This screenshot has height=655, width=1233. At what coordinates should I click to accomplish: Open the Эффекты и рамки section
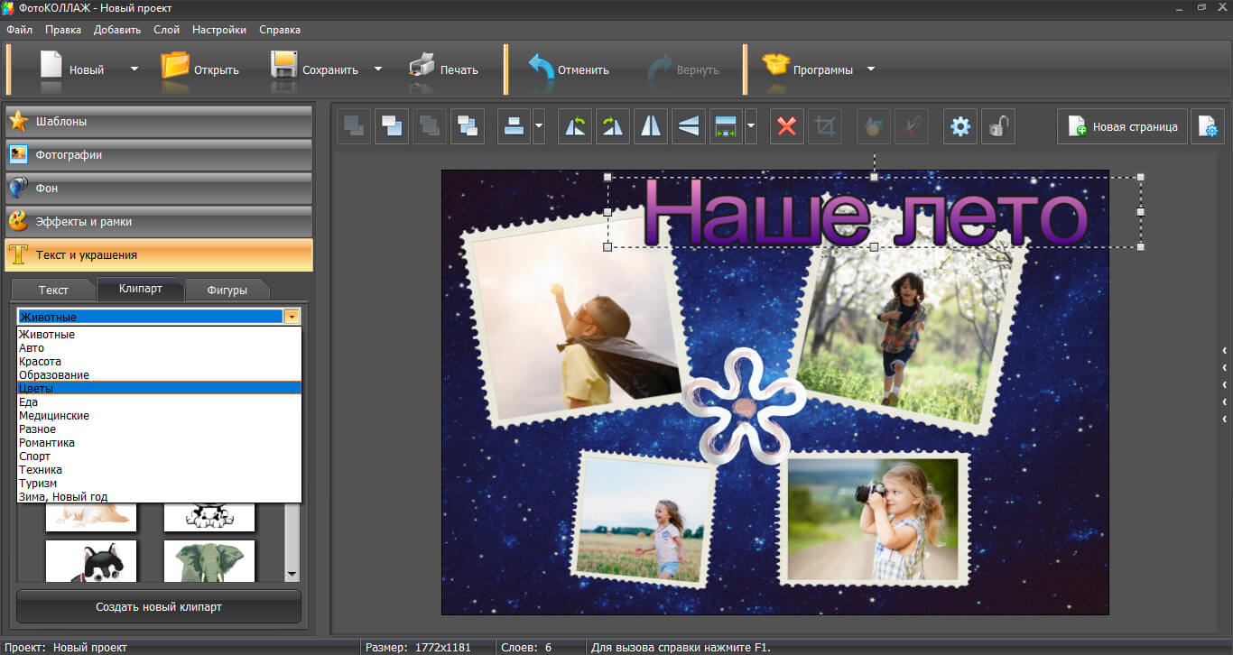(x=159, y=221)
